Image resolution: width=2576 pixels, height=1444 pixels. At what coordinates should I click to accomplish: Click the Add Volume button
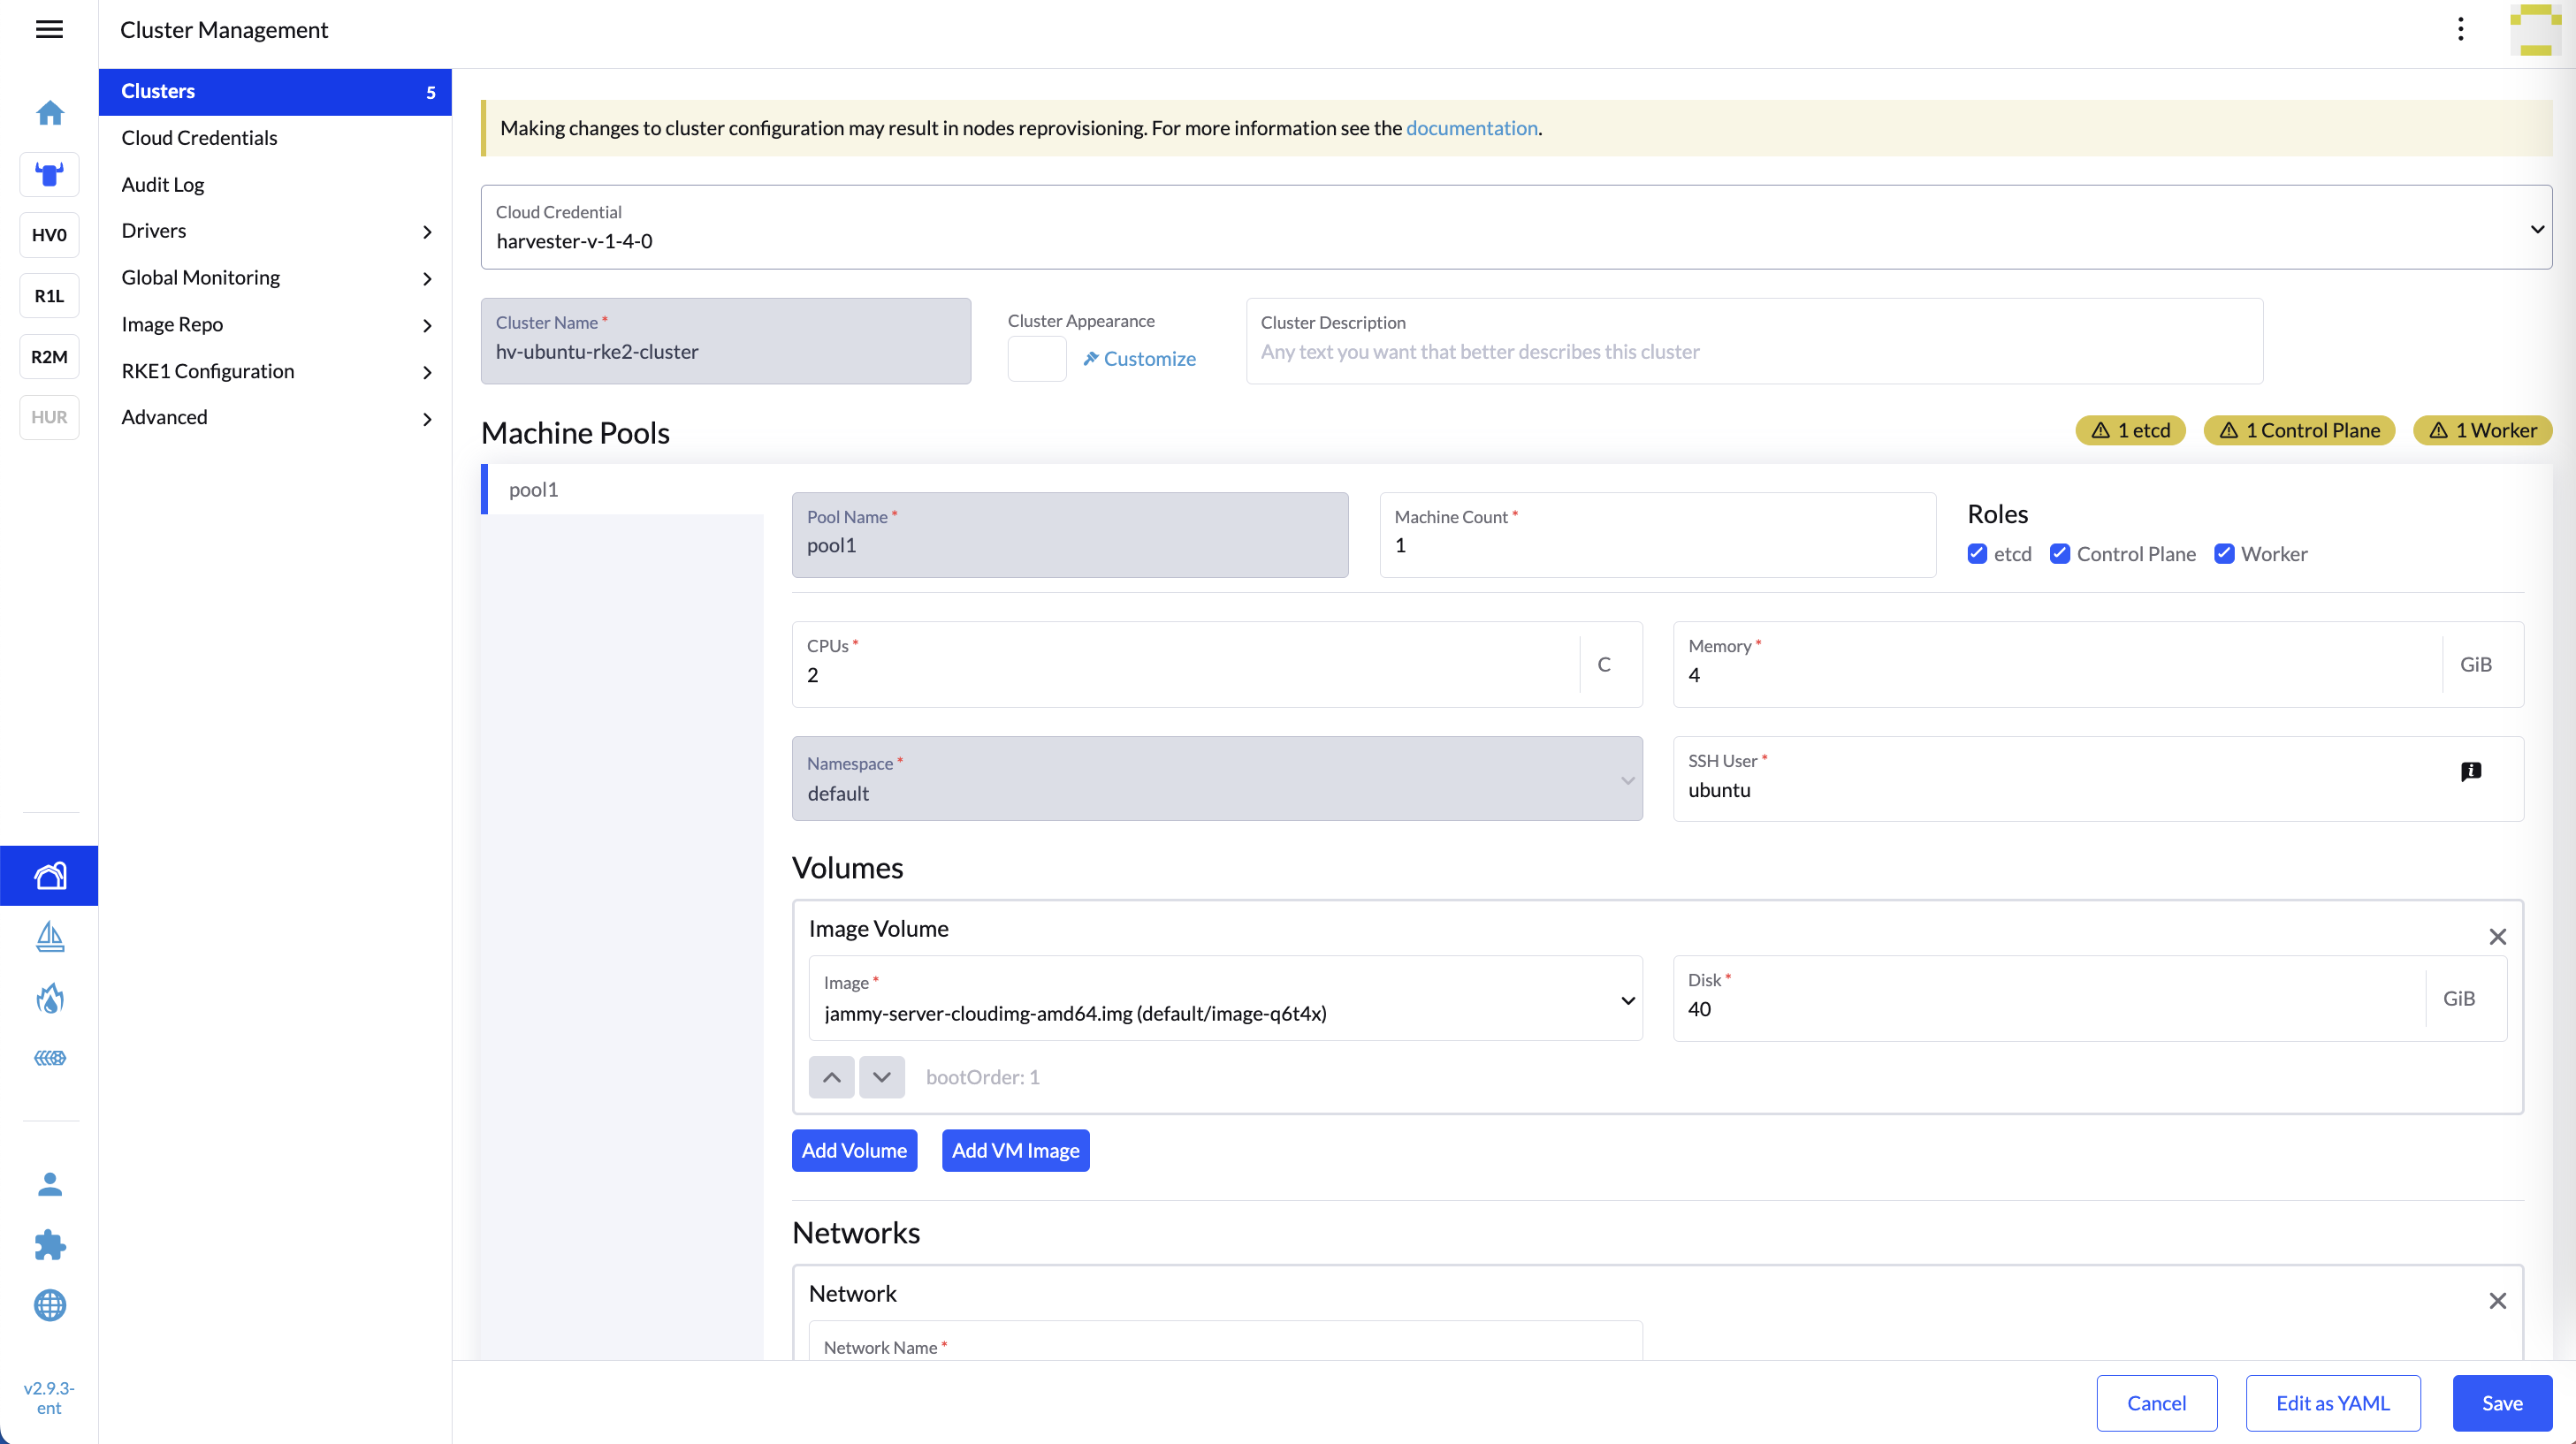point(853,1150)
